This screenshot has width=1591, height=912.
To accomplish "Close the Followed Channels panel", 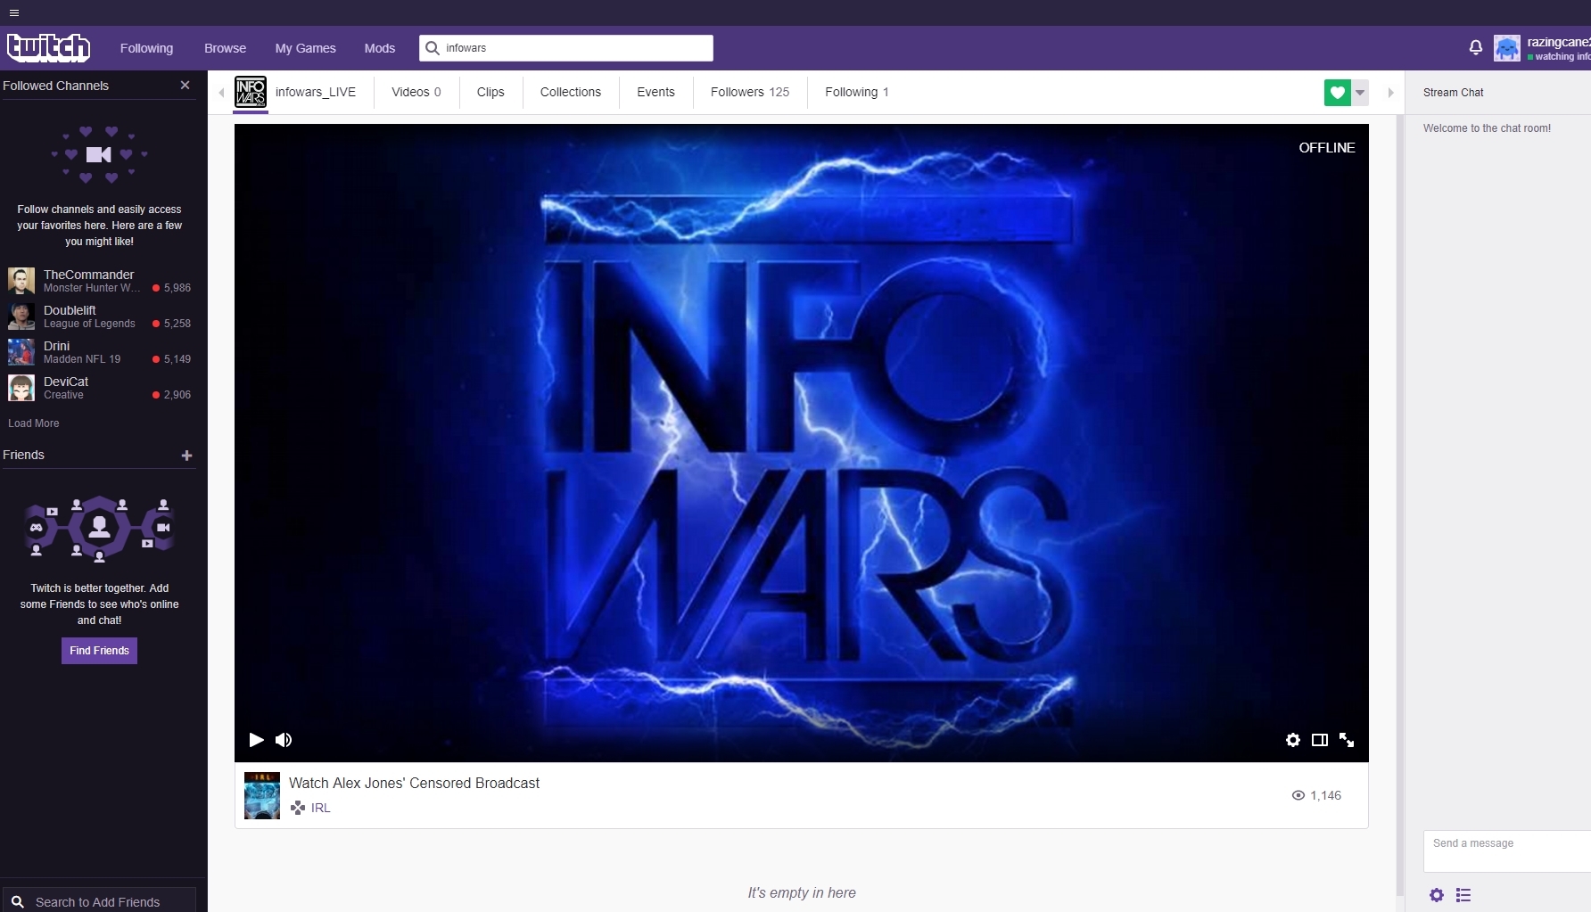I will tap(185, 86).
